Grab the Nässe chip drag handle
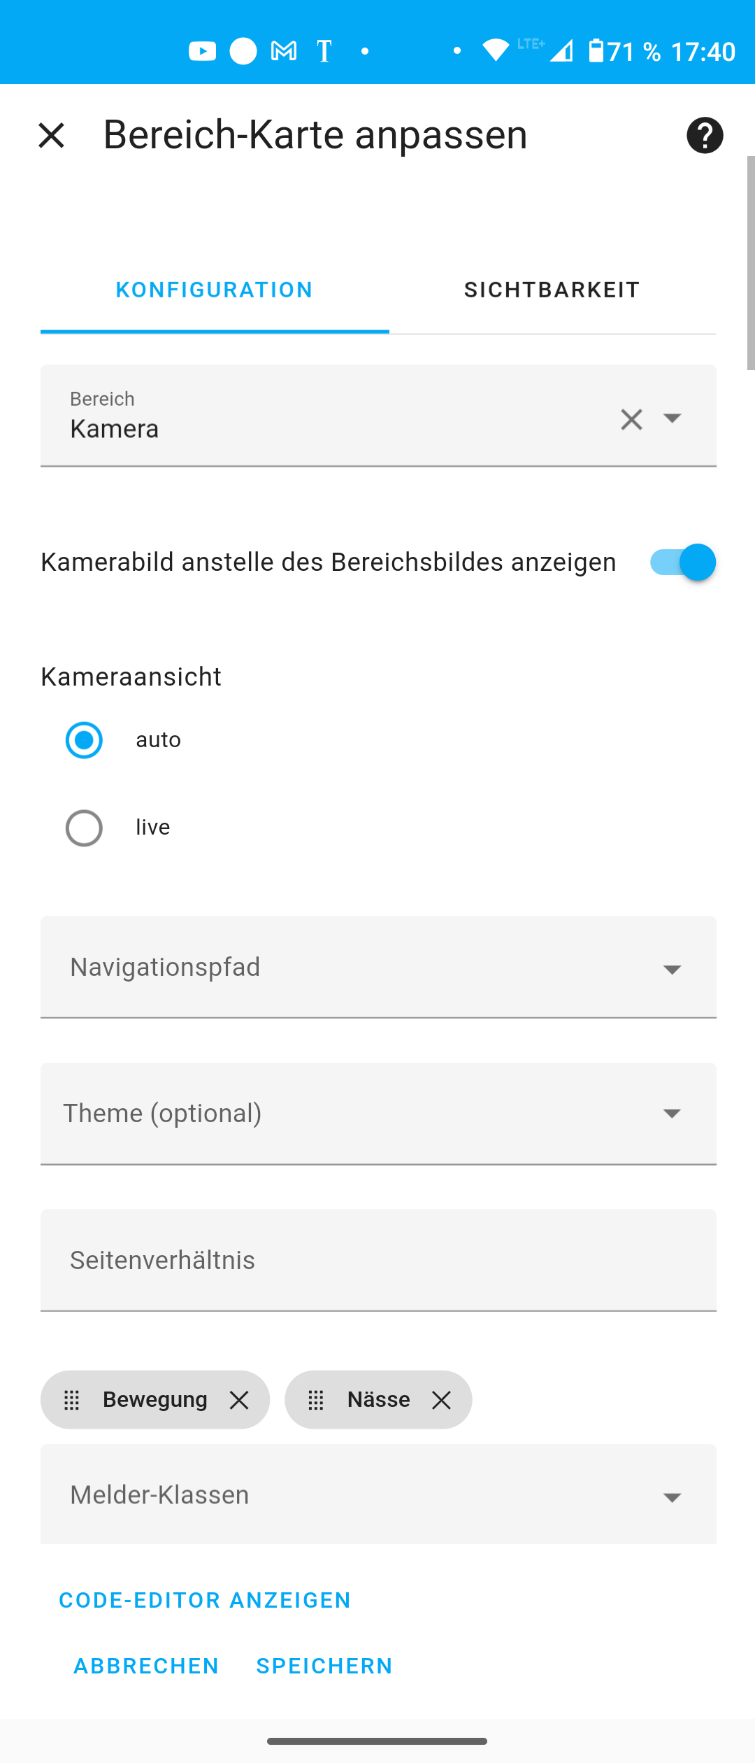Viewport: 755px width, 1763px height. pyautogui.click(x=316, y=1400)
